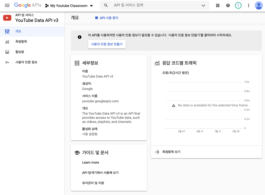Click the 응답 코드별 트래픽 card heading
The image size is (265, 195).
click(179, 63)
